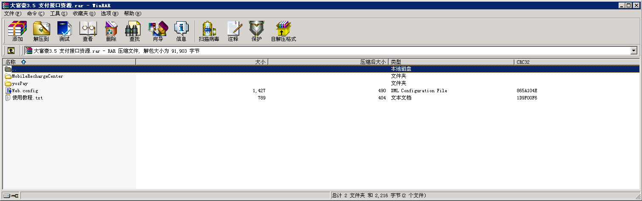Launch the 向导 (Wizard) icon
The width and height of the screenshot is (642, 201).
(158, 31)
